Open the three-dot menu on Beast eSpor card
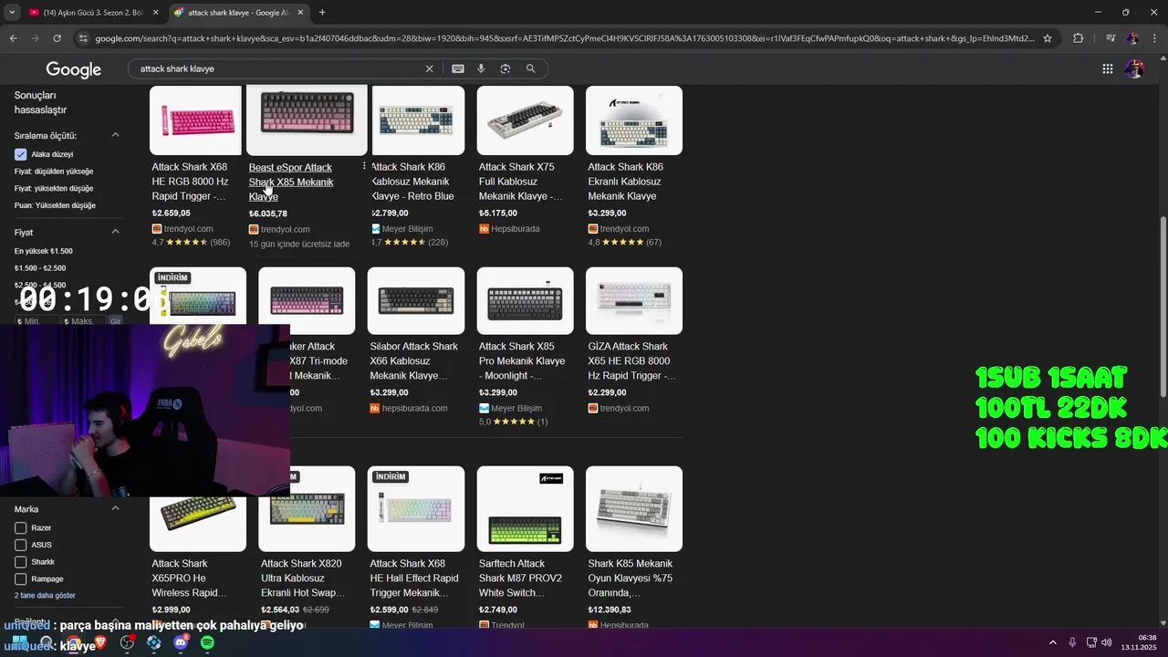This screenshot has height=657, width=1168. click(364, 166)
